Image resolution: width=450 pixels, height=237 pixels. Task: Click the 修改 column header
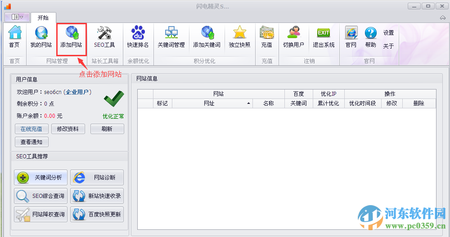coord(392,103)
